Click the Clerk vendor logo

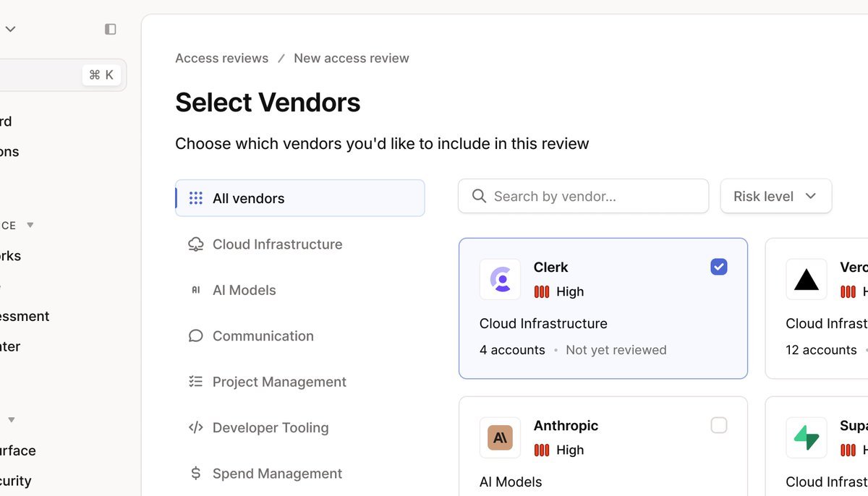tap(500, 279)
